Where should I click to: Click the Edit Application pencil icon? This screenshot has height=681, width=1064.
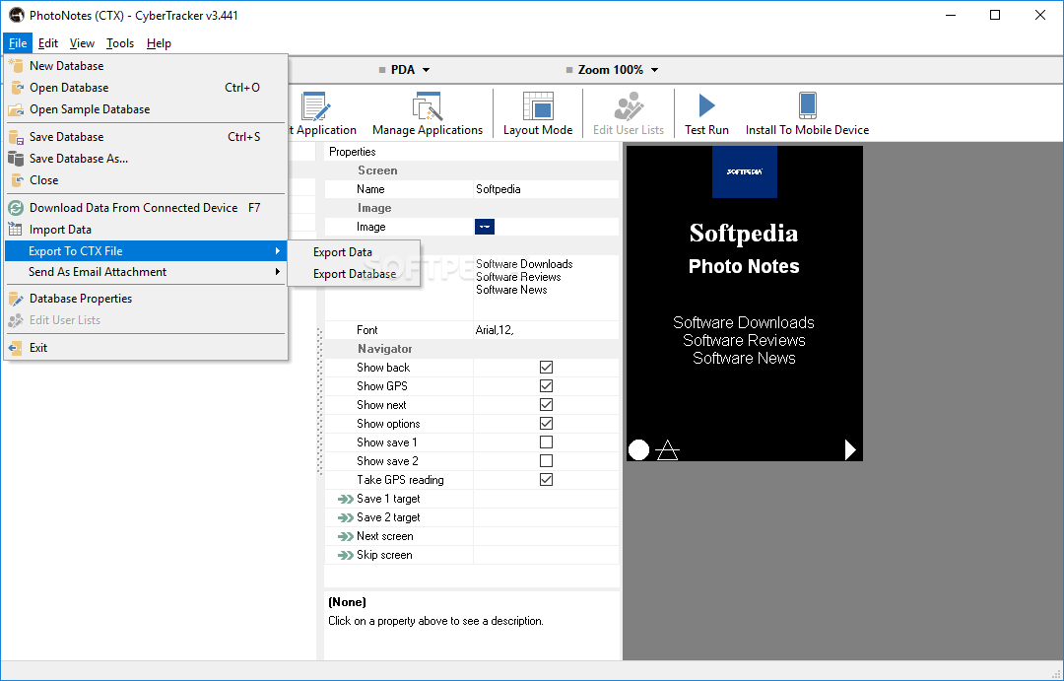tap(315, 106)
